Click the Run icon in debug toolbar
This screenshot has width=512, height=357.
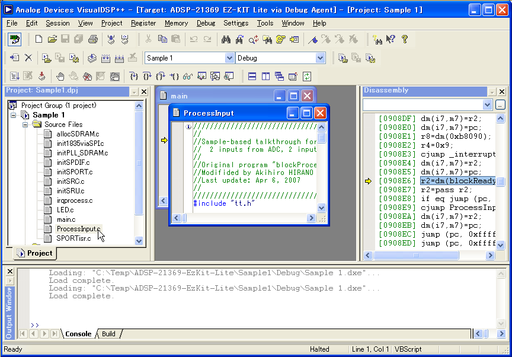(x=14, y=76)
